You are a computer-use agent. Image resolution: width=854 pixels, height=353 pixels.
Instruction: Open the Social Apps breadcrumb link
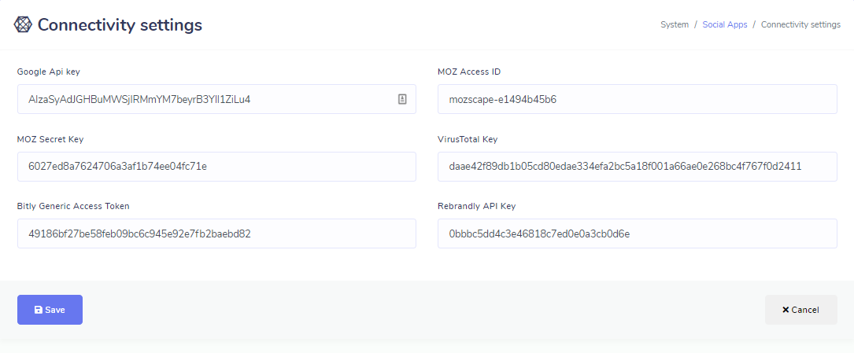(725, 25)
